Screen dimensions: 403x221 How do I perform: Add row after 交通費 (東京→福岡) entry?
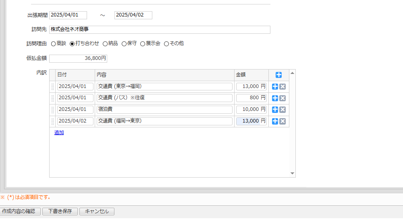(x=275, y=86)
